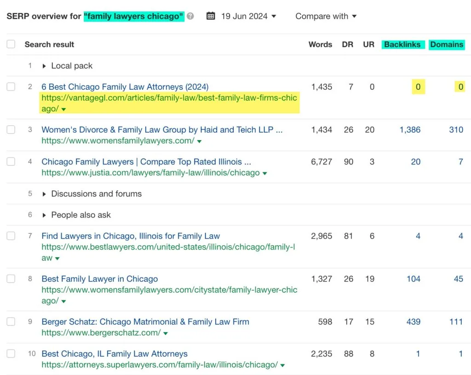Check the box for vantagegl.com result

[x=11, y=87]
